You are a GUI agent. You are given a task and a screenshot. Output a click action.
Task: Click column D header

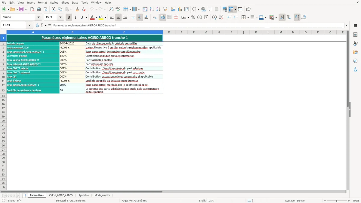[x=169, y=32]
